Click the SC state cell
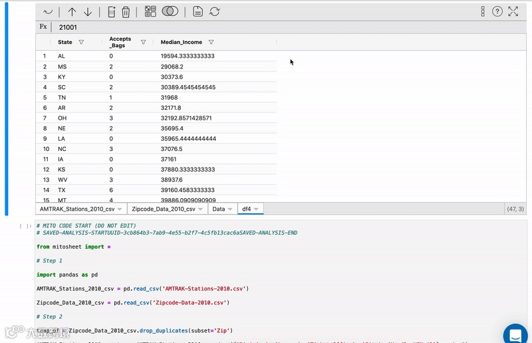The image size is (532, 343). click(76, 87)
